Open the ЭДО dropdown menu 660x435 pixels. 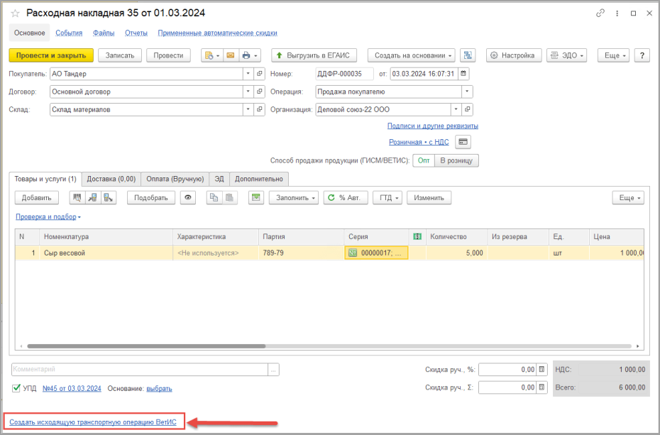[566, 55]
